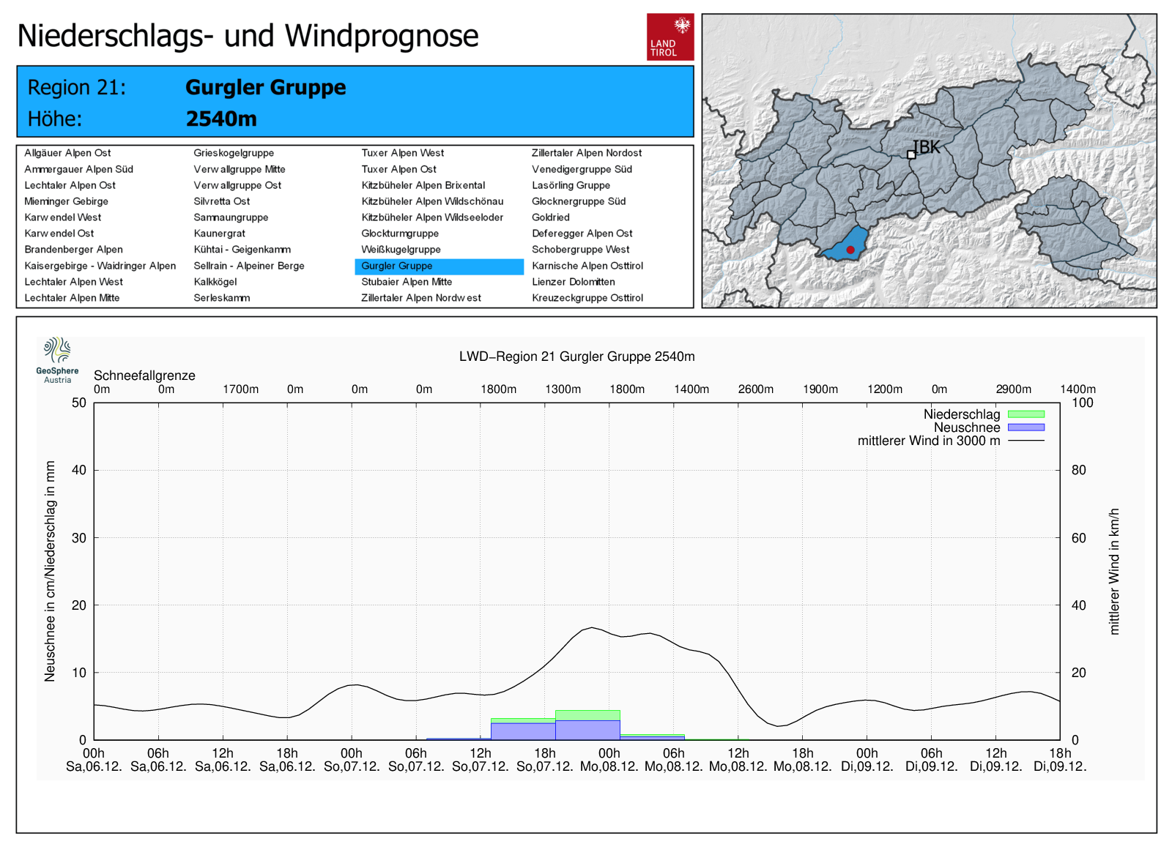Open Karwendel West region
Screen dimensions: 1172x844
coord(62,217)
